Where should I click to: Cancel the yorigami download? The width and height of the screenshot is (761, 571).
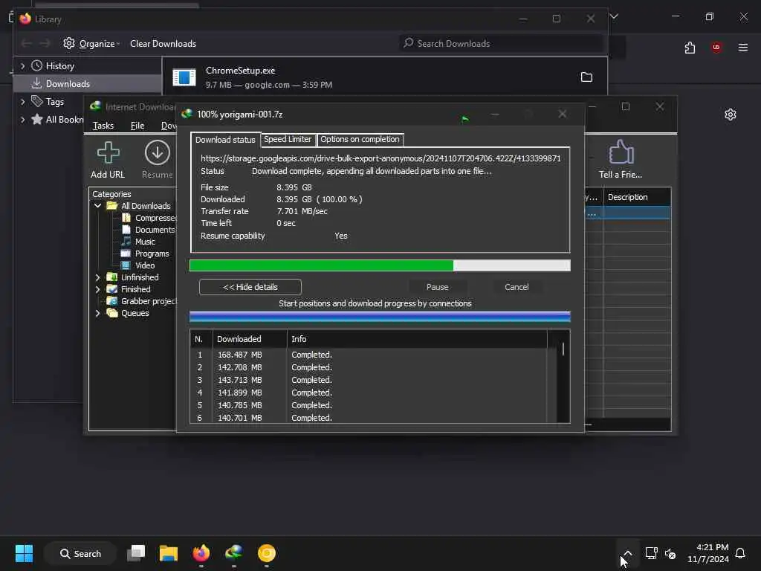[x=516, y=287]
